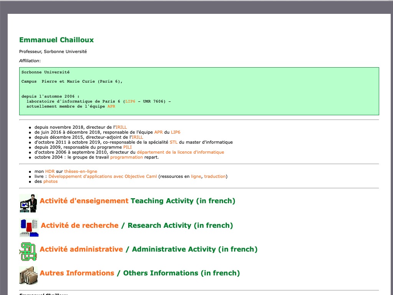Open the Activité de recherche link
393x295 pixels.
pos(79,225)
